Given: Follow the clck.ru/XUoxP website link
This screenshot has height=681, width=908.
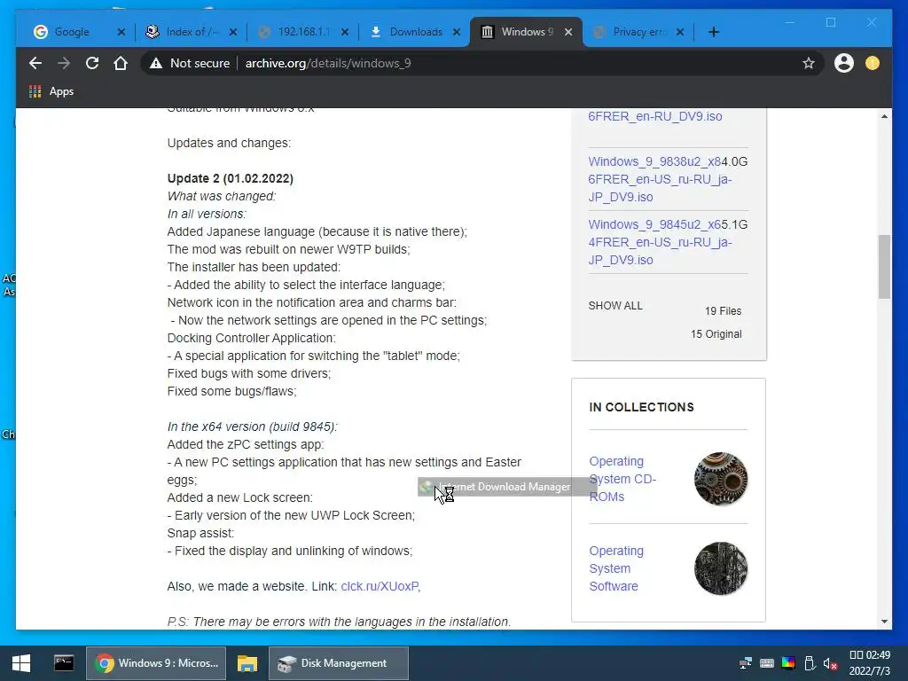Looking at the screenshot, I should pyautogui.click(x=380, y=586).
